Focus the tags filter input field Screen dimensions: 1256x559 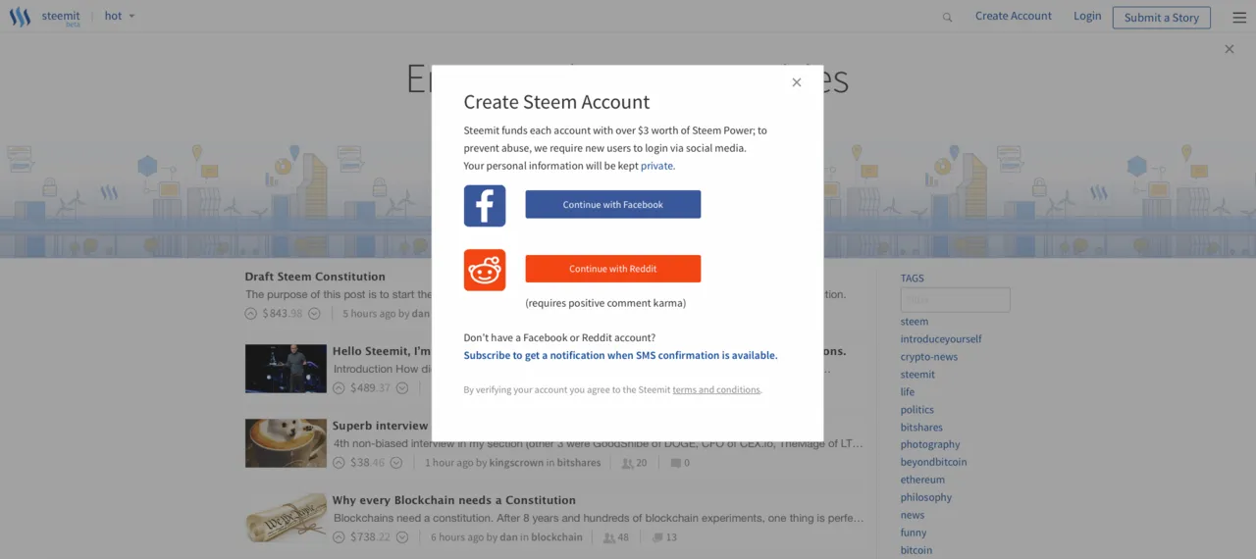coord(955,300)
